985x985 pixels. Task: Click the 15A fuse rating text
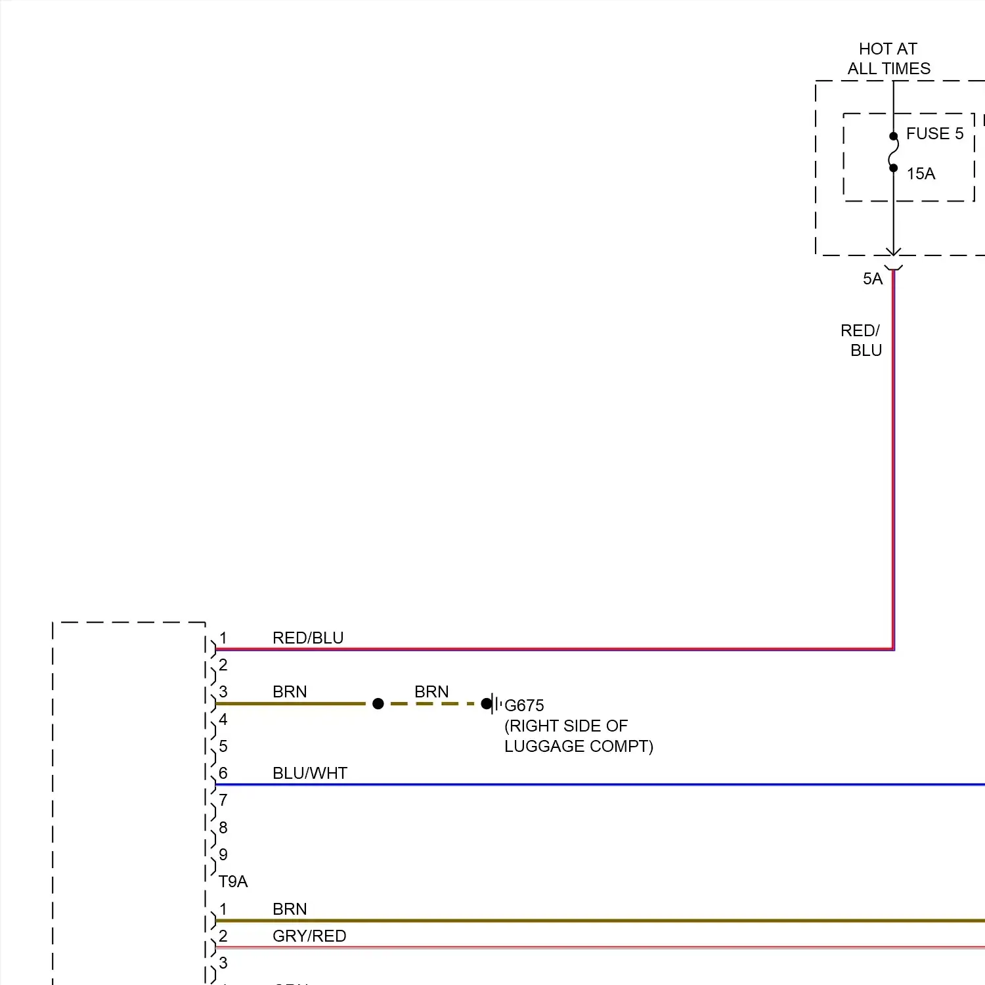[x=921, y=174]
